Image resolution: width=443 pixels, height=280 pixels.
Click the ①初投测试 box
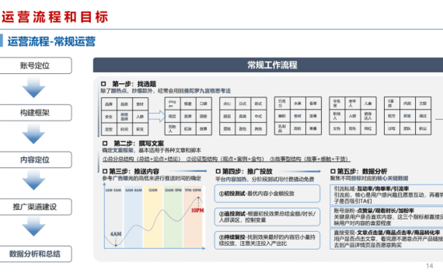click(267, 194)
